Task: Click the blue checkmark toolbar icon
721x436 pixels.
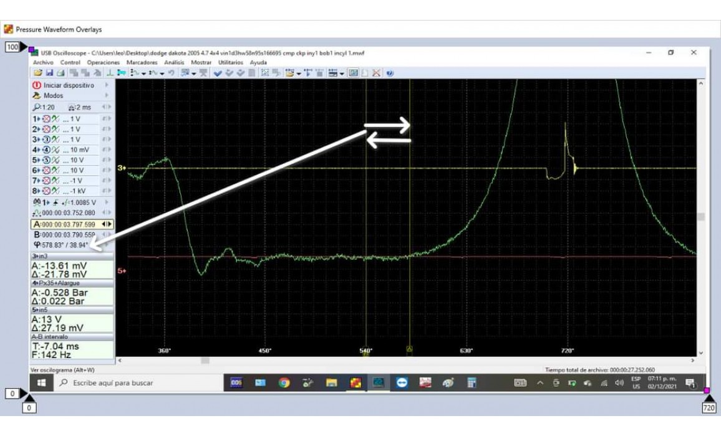Action: [218, 73]
